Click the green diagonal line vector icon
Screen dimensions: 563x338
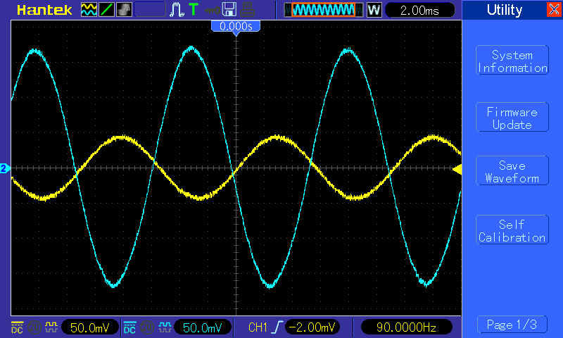(x=107, y=9)
